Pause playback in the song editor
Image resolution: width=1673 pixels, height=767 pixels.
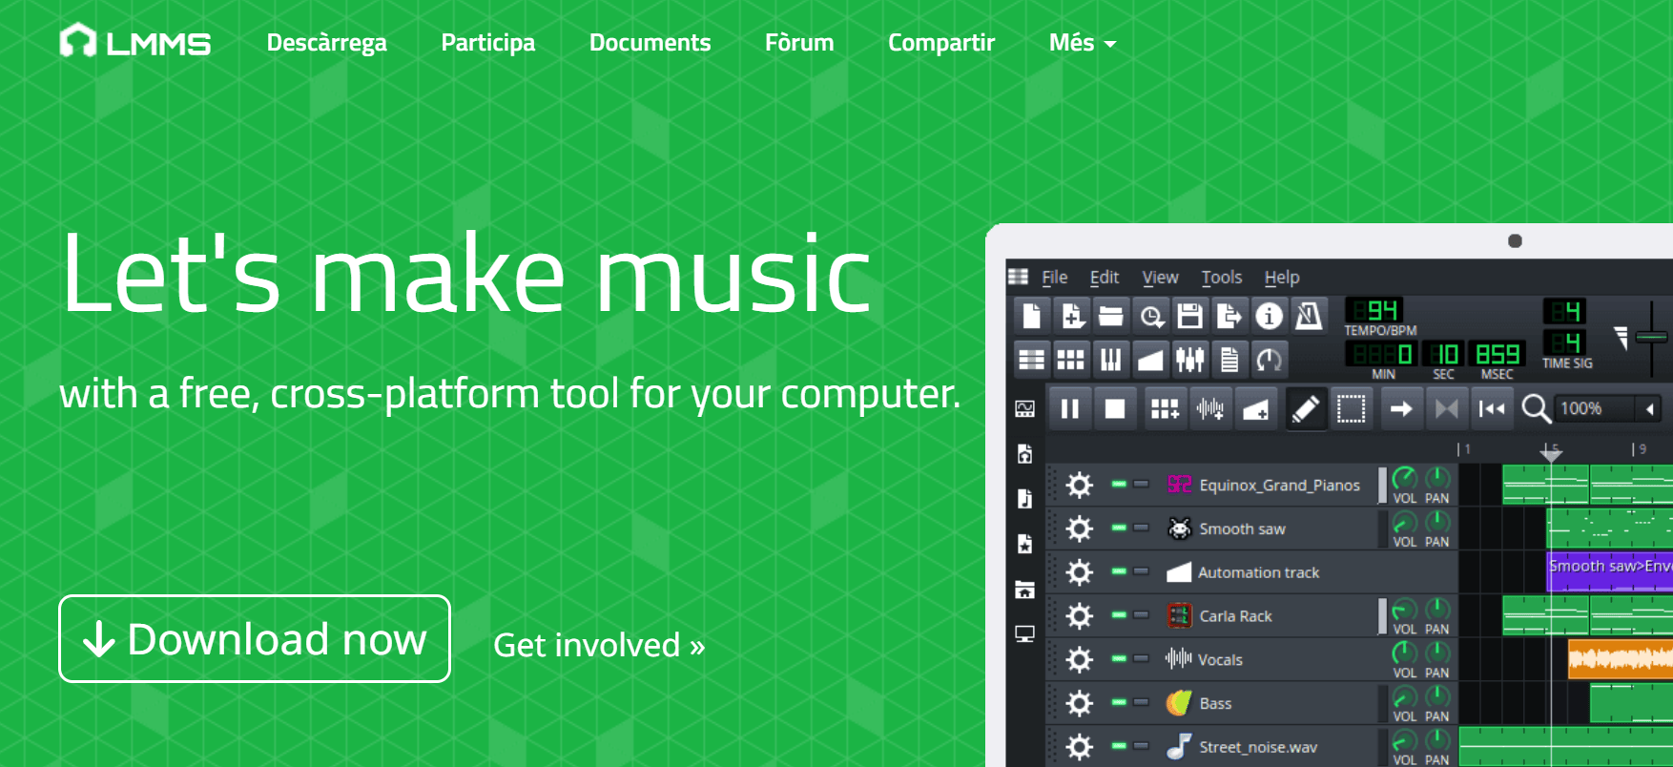click(1070, 409)
